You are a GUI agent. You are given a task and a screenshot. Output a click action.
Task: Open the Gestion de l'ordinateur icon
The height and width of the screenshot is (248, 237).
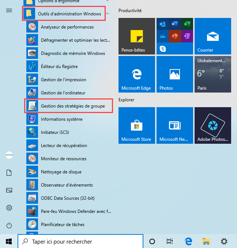point(32,93)
